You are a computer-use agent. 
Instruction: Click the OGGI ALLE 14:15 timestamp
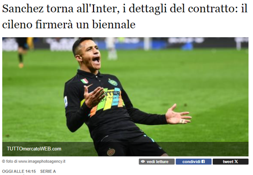point(19,171)
